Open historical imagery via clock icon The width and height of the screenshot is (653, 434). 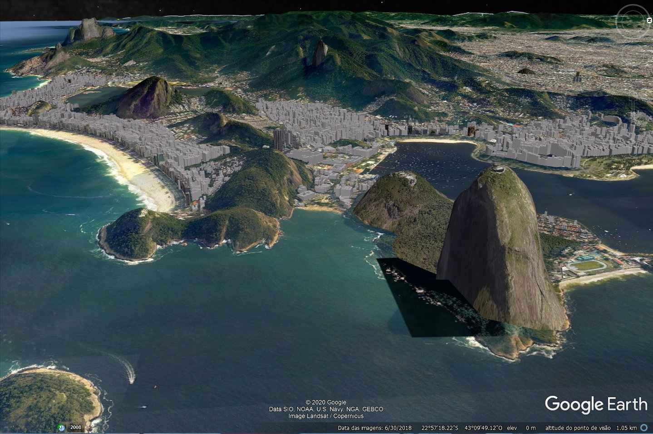(61, 428)
